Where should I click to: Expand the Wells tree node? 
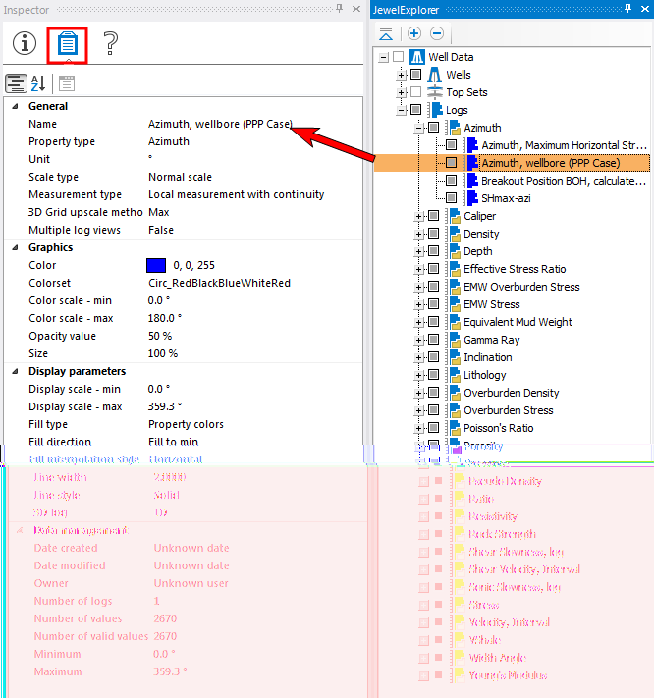point(402,75)
